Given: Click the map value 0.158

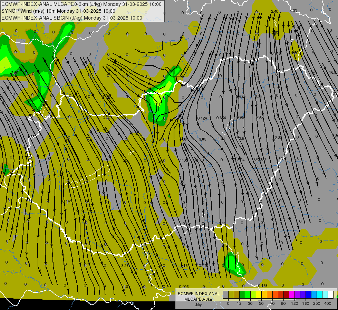Looking at the screenshot, I should (263, 286).
